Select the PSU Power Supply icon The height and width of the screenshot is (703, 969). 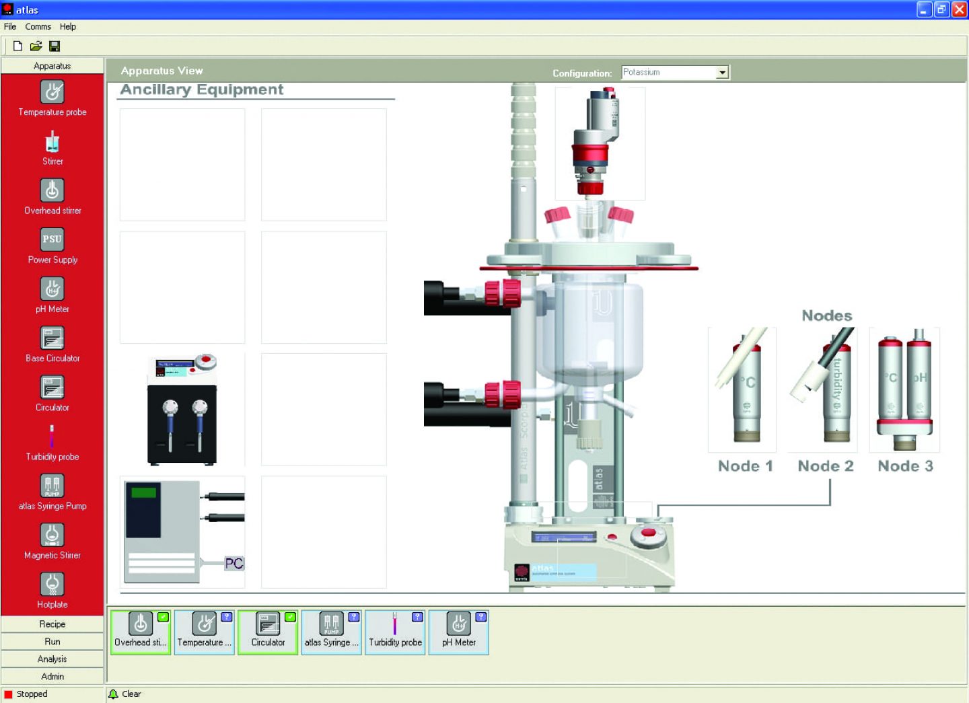point(52,239)
